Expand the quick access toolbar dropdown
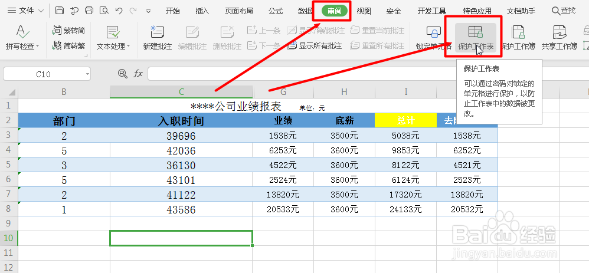This screenshot has height=273, width=589. (148, 11)
